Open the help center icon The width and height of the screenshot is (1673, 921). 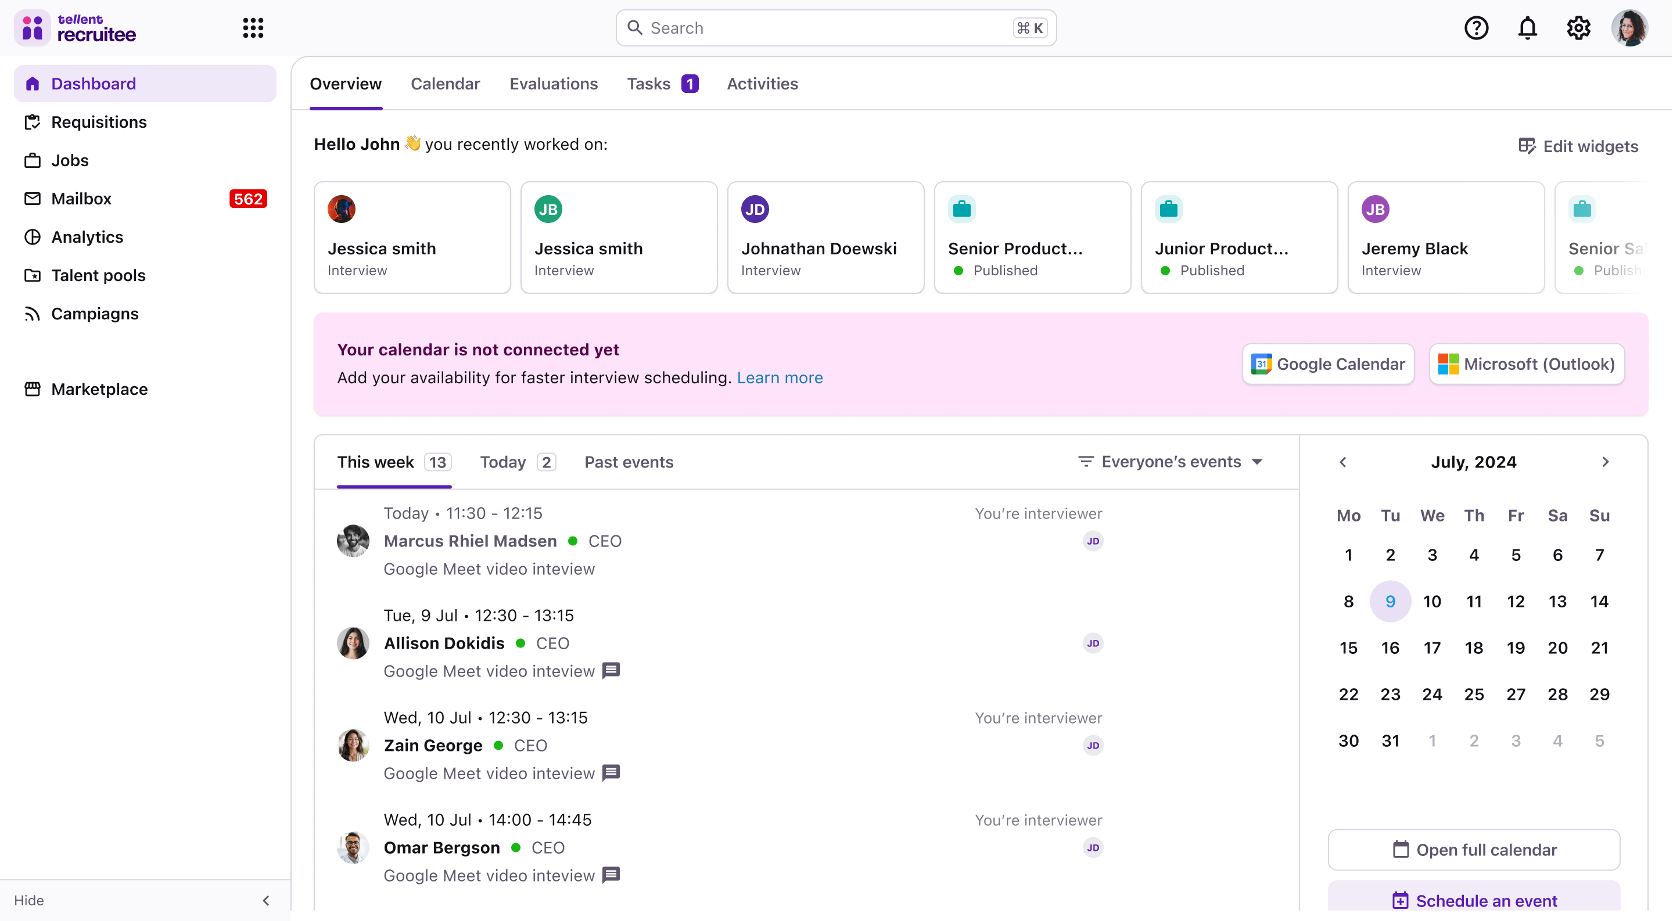(x=1475, y=28)
